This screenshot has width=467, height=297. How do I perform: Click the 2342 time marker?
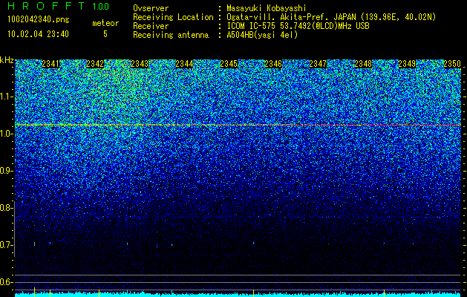[x=95, y=64]
